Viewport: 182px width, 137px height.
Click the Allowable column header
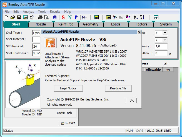153,70
